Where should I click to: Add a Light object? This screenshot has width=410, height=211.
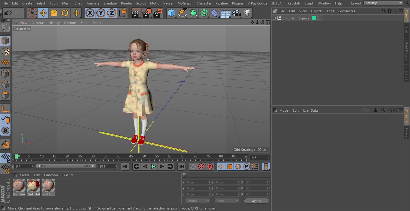(x=247, y=13)
